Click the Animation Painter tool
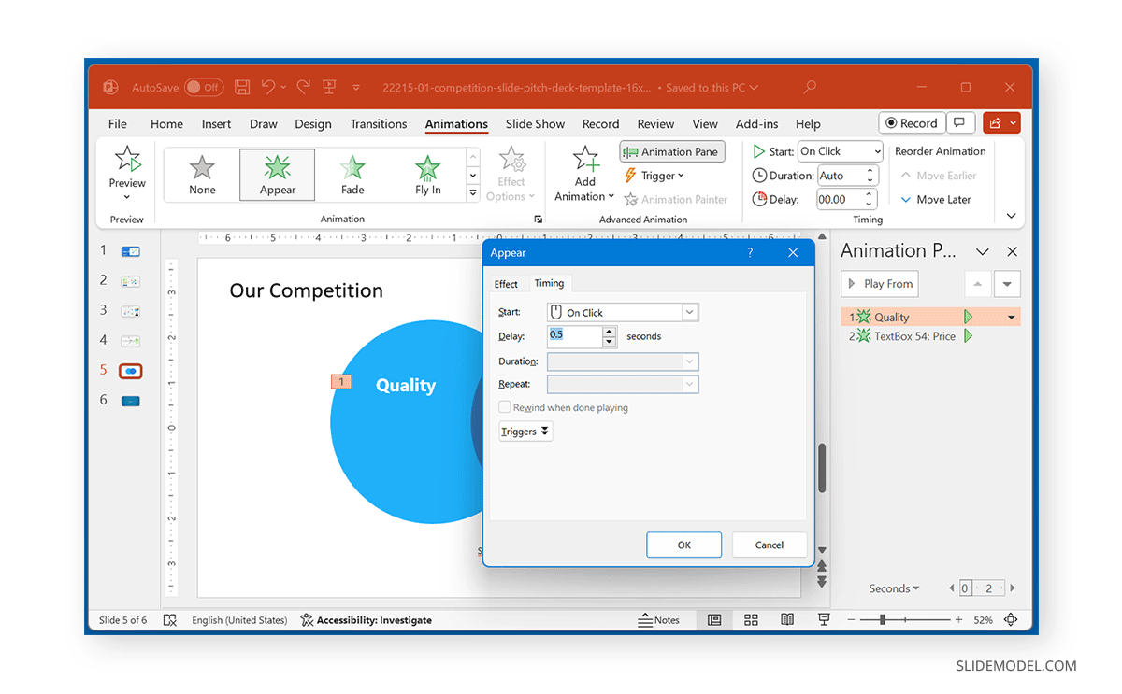Image resolution: width=1122 pixels, height=694 pixels. coord(676,199)
